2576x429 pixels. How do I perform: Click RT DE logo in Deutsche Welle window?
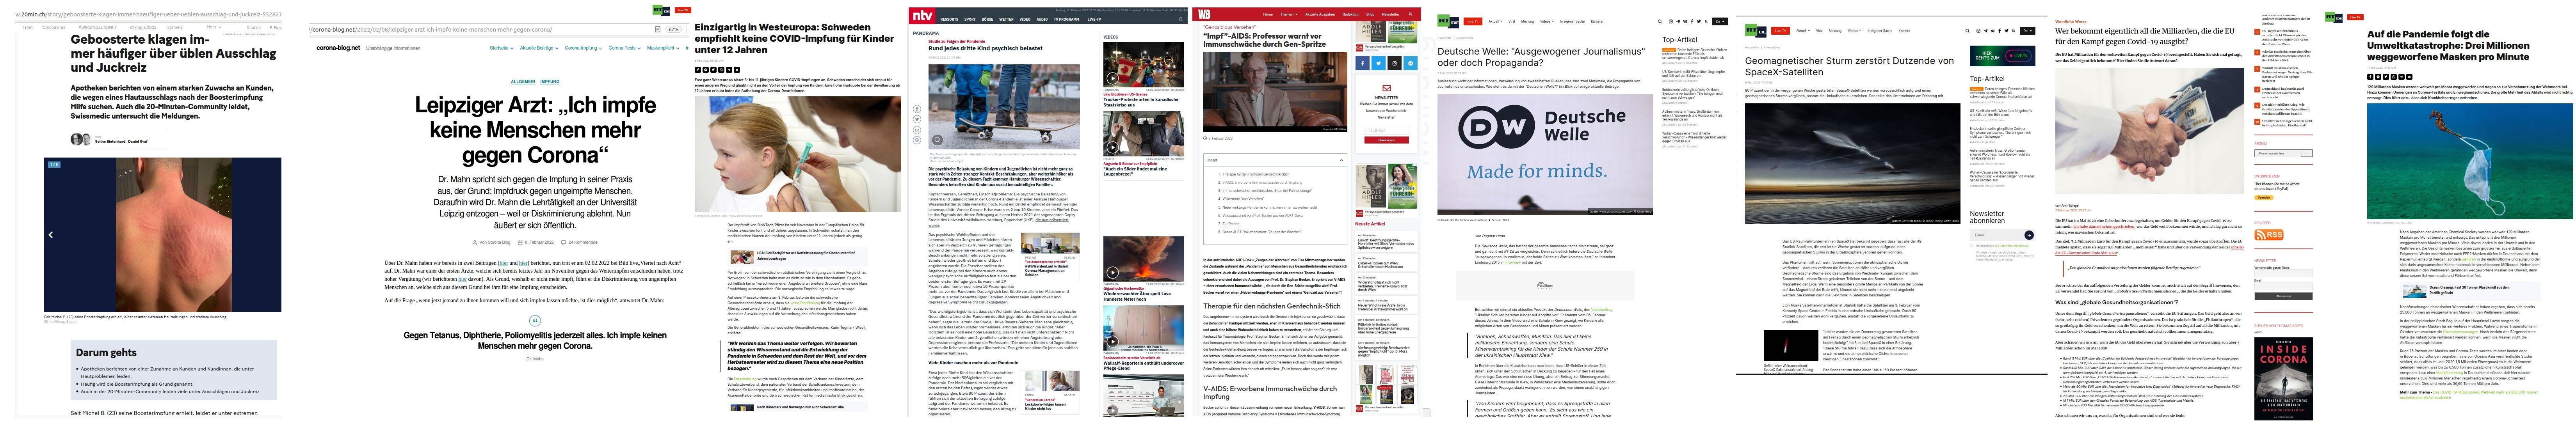click(1448, 21)
